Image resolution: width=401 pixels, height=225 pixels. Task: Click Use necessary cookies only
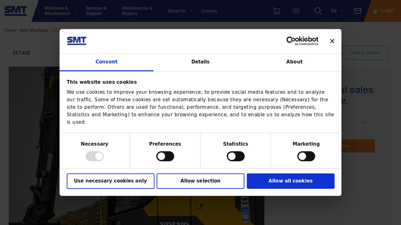coord(110,181)
